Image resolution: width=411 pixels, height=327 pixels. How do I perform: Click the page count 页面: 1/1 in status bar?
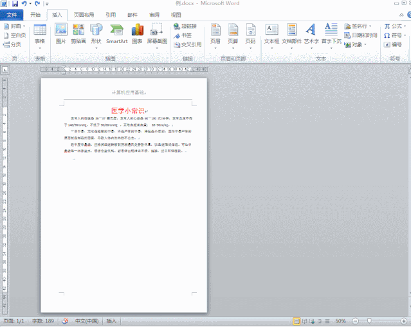pos(14,321)
